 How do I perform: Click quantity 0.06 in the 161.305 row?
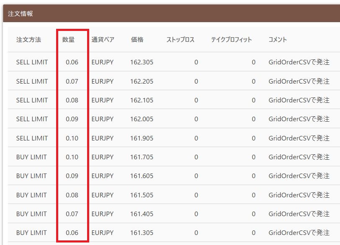72,232
